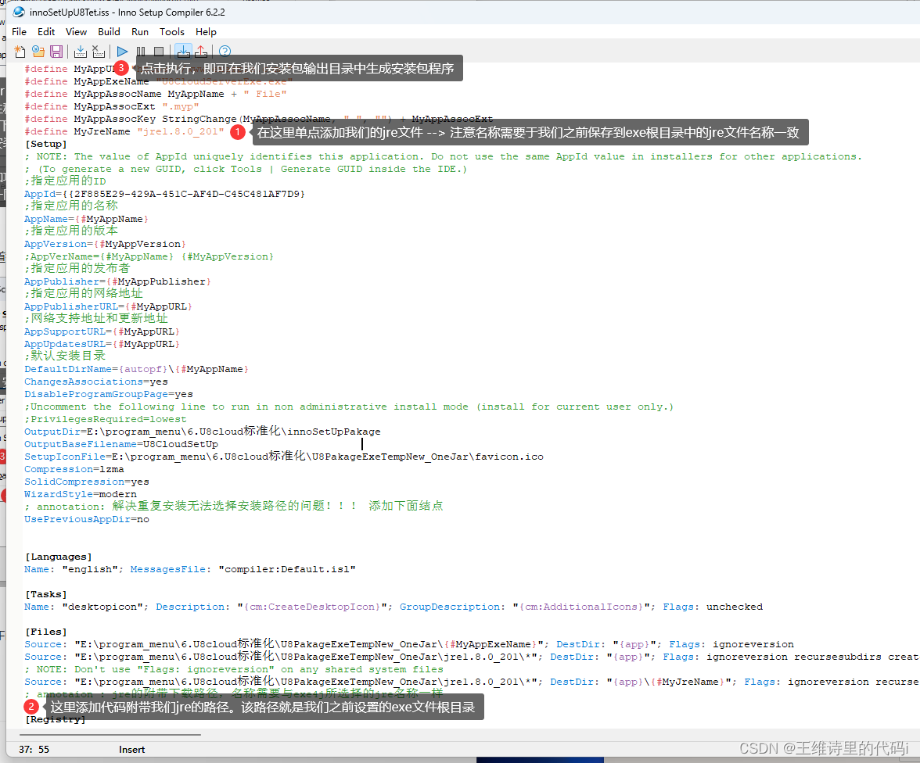Click the desktopicon task line
The width and height of the screenshot is (920, 763).
(x=394, y=607)
